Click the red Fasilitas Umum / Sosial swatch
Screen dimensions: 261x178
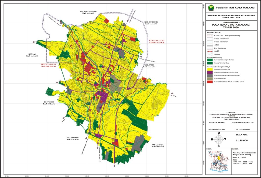tap(210, 82)
